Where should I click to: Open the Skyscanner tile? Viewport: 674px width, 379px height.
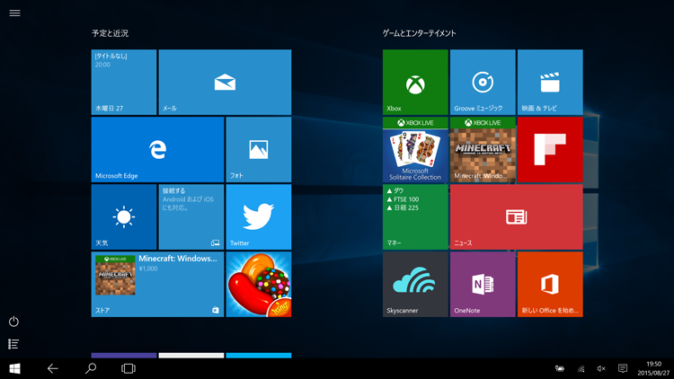pyautogui.click(x=414, y=284)
